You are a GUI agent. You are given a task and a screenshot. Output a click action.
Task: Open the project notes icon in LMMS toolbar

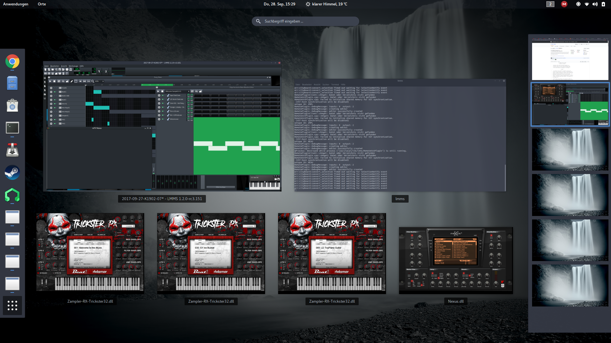(x=64, y=73)
